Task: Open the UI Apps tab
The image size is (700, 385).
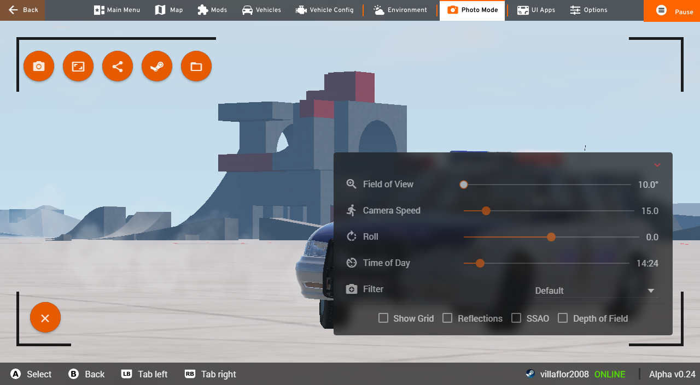Action: [536, 10]
